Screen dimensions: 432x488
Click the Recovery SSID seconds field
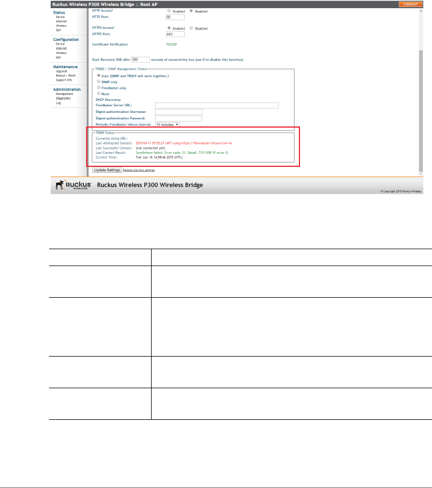(140, 59)
